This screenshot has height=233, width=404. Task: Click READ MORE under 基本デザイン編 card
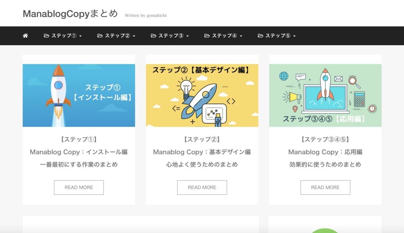click(x=202, y=187)
